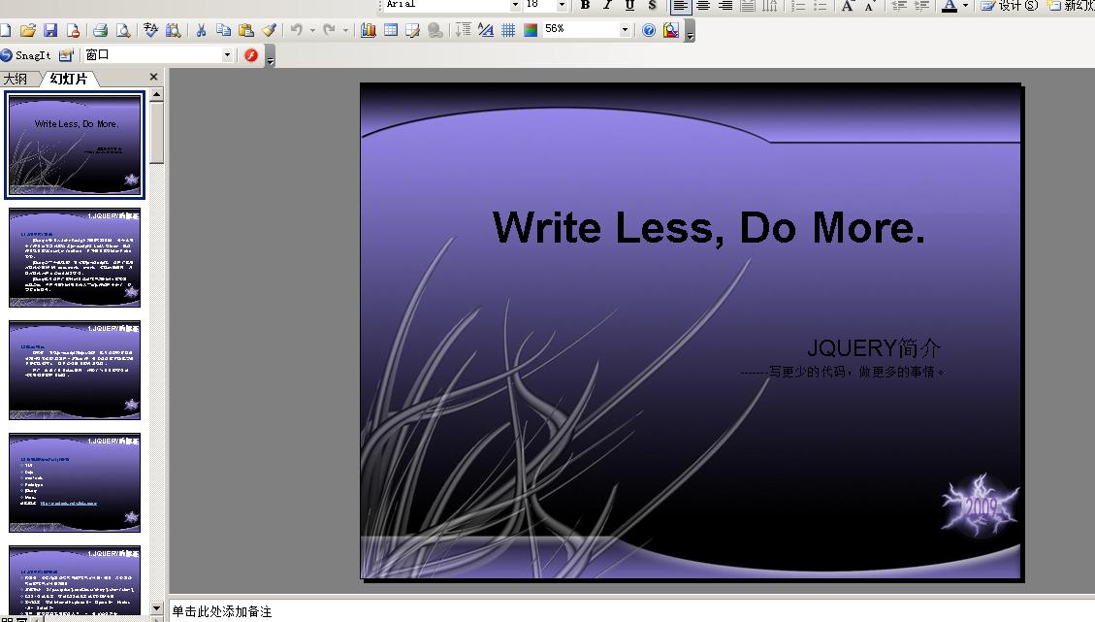Screen dimensions: 1095x622
Task: Click the notes field 单击此处添加备注
Action: pos(222,611)
